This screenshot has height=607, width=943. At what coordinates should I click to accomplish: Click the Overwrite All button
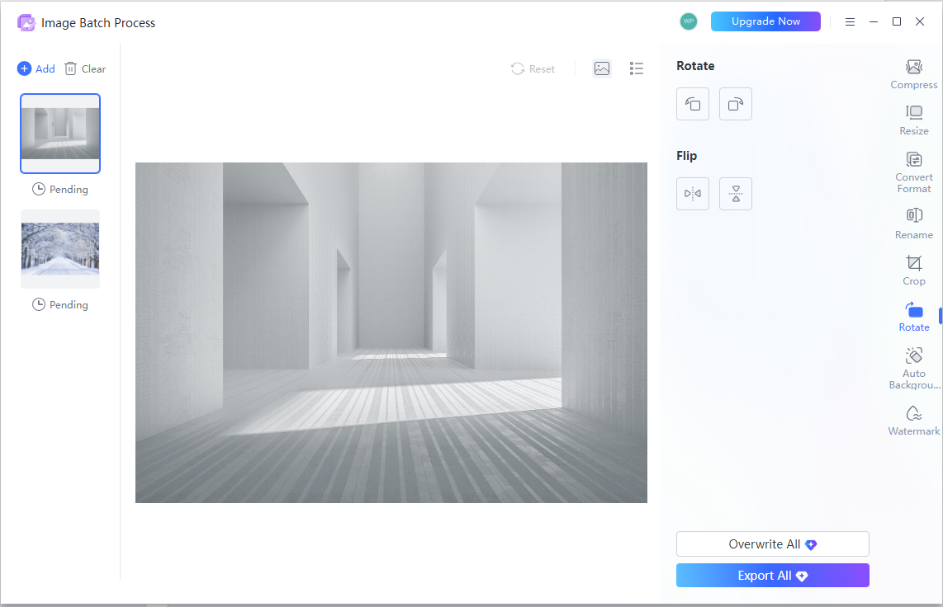coord(772,544)
